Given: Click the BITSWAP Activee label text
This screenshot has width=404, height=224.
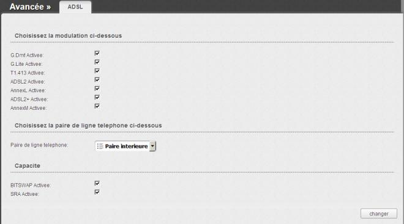Looking at the screenshot, I should 31,185.
